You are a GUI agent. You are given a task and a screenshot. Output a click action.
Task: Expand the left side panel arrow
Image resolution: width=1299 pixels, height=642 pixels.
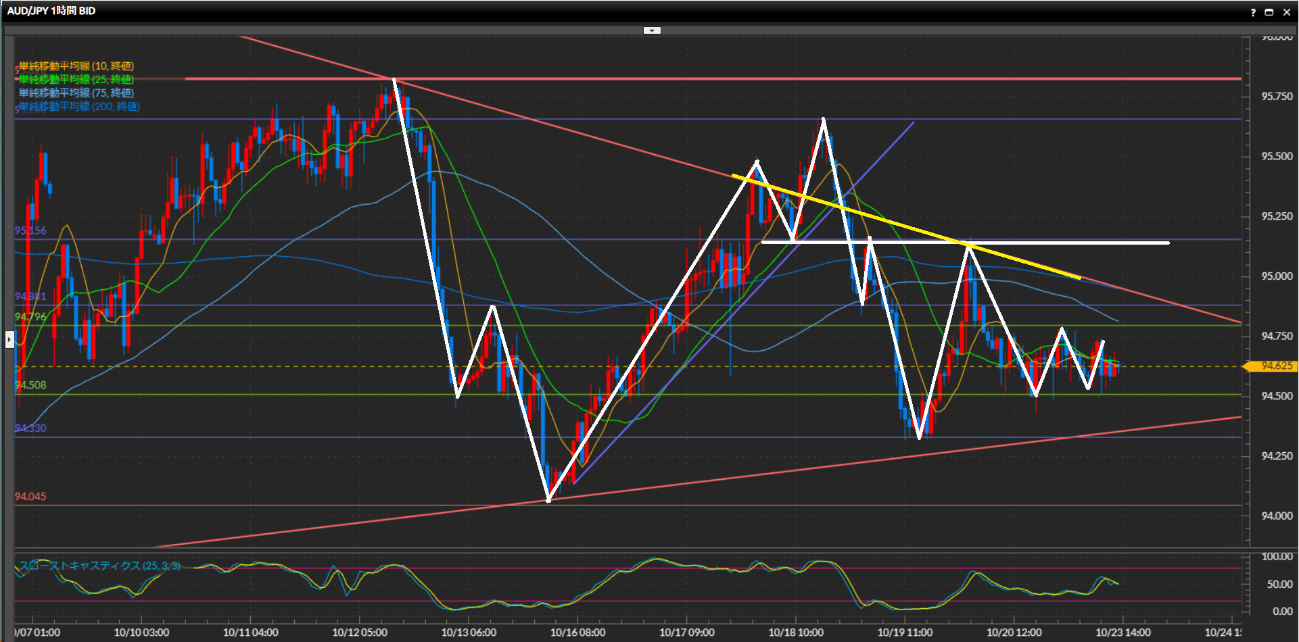[9, 339]
